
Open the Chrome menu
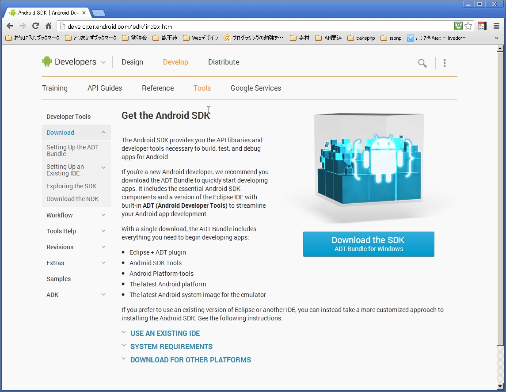pos(497,26)
